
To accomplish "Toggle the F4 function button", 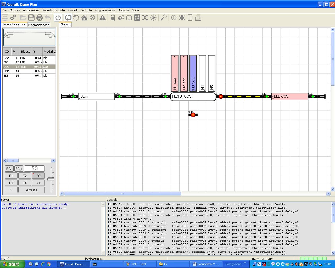I will point(25,183).
